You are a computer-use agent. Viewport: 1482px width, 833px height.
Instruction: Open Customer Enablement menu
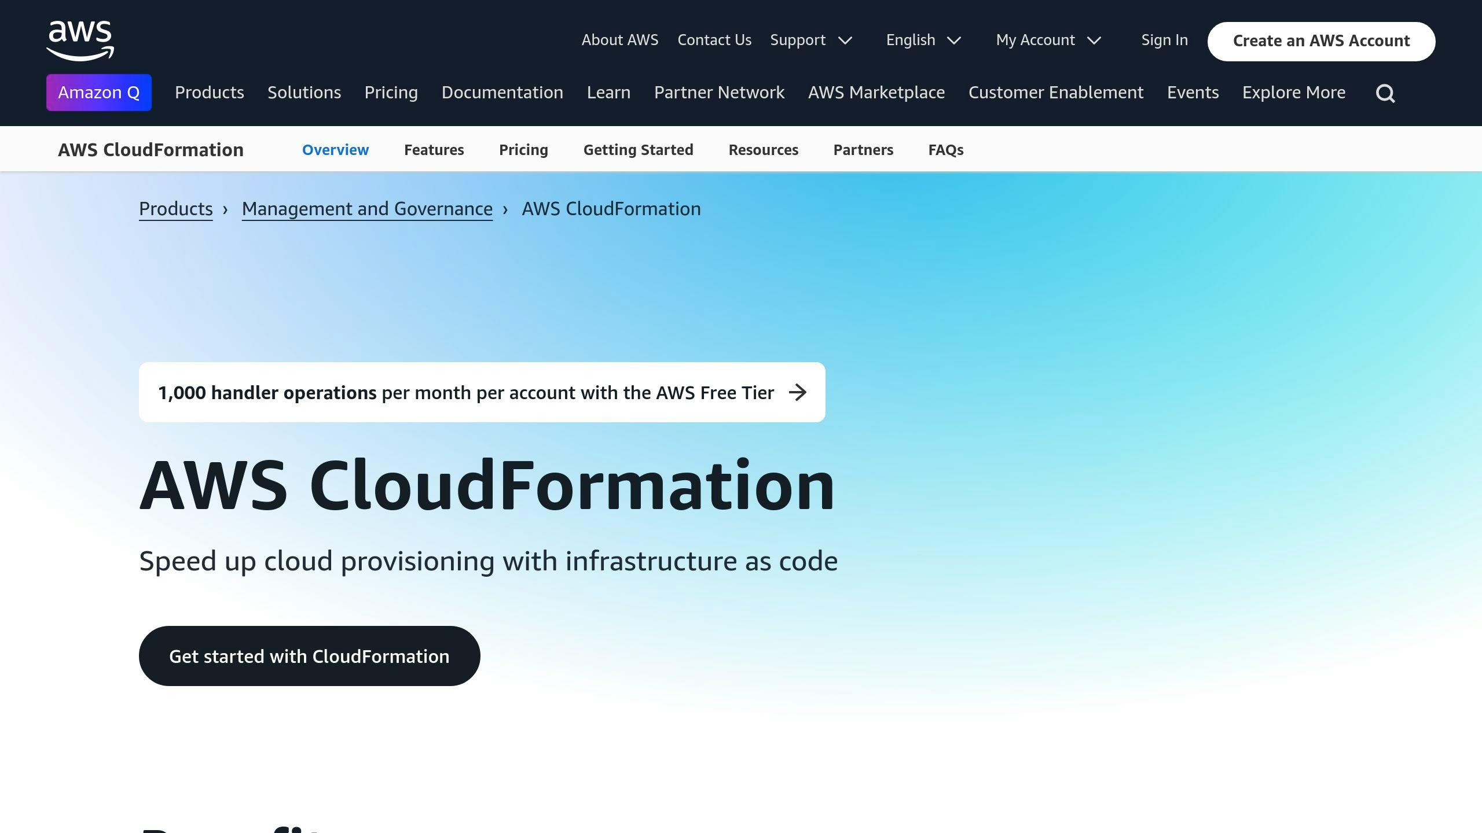pyautogui.click(x=1056, y=93)
